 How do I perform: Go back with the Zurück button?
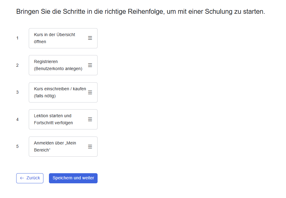click(30, 178)
